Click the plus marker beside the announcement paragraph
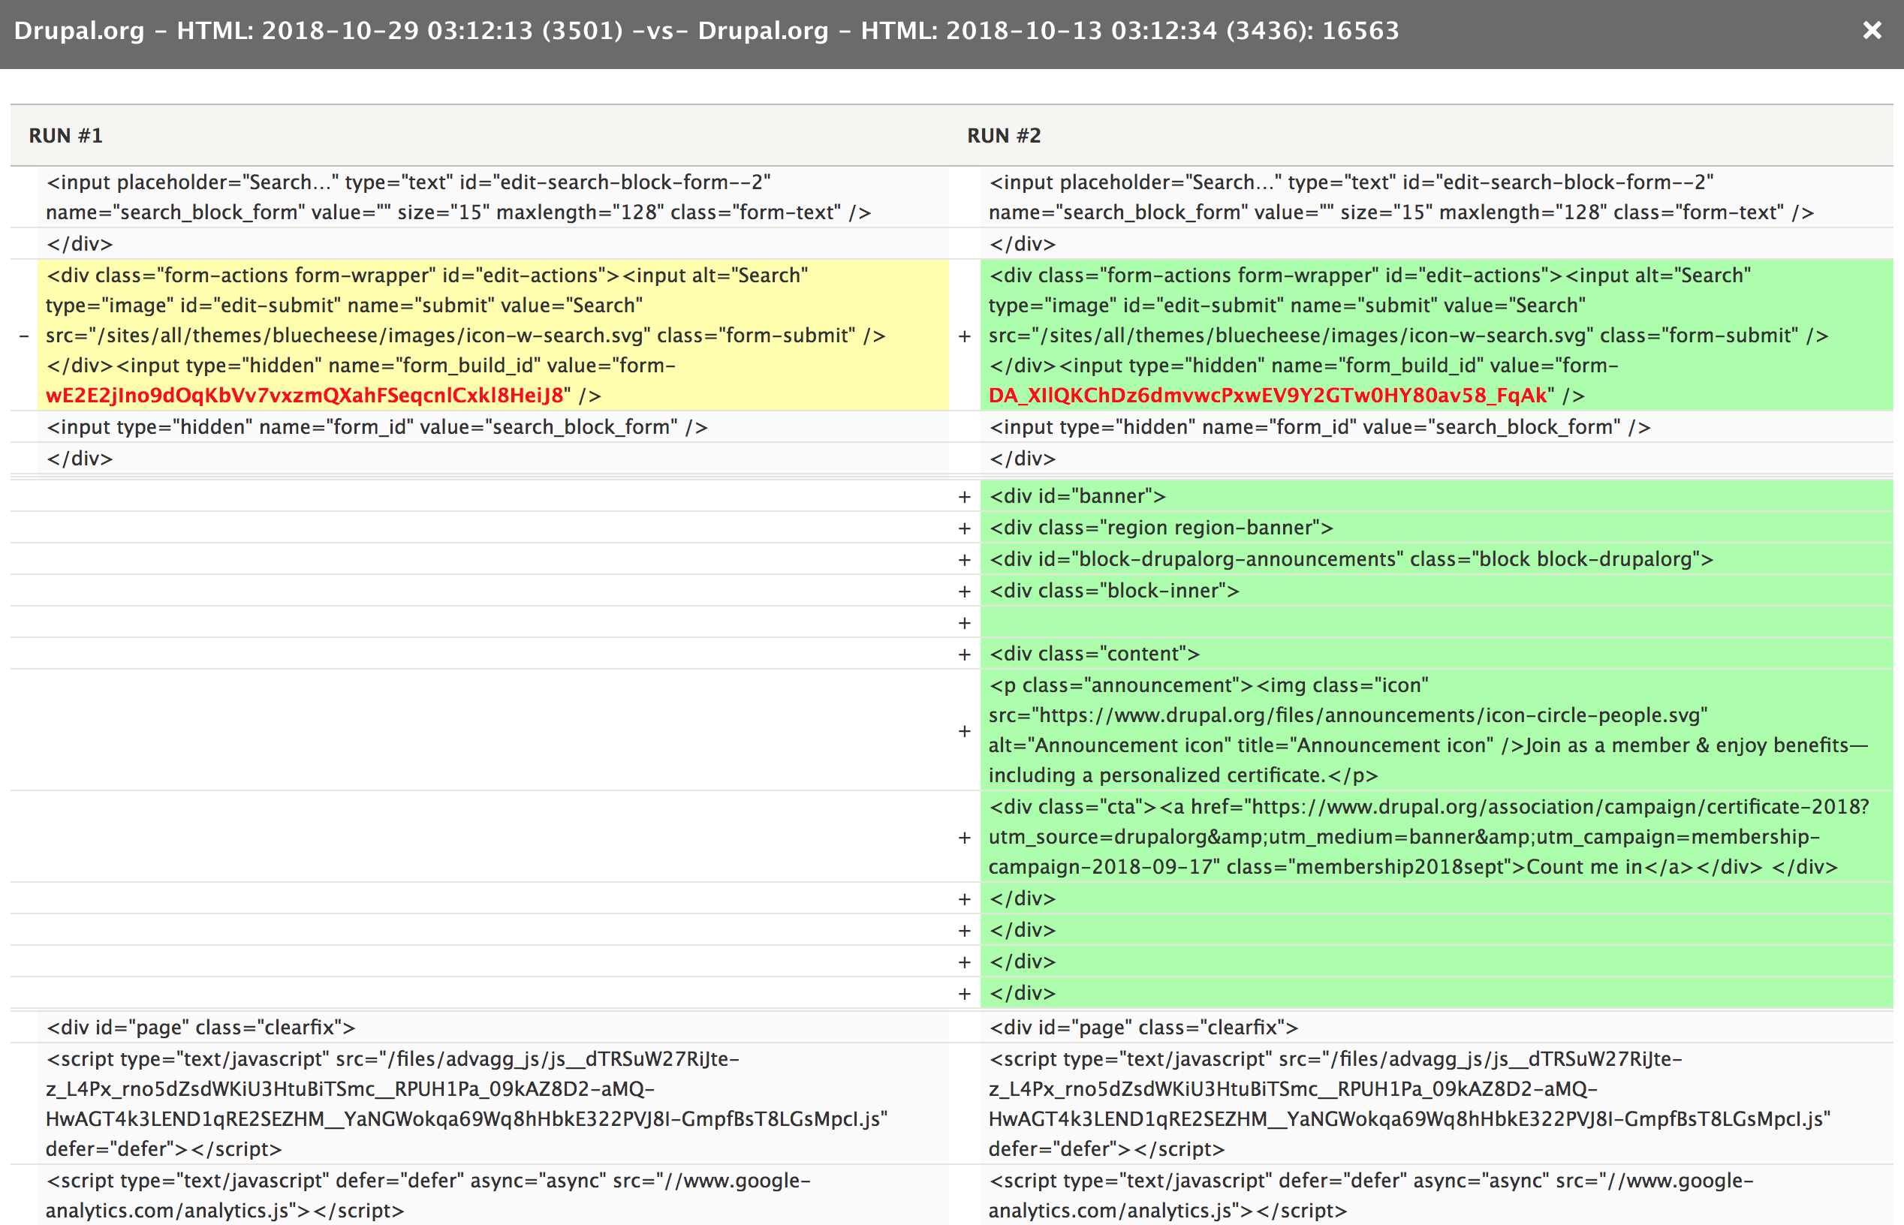1904x1225 pixels. click(964, 731)
